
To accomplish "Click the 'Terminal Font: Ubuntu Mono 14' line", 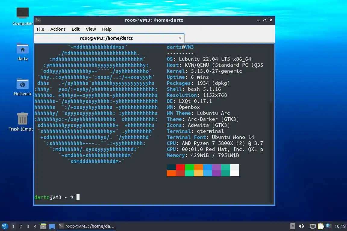I will [x=211, y=137].
